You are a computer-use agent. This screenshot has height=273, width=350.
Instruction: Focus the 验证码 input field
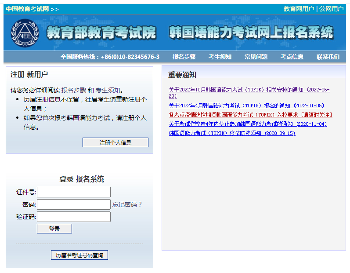(x=74, y=217)
